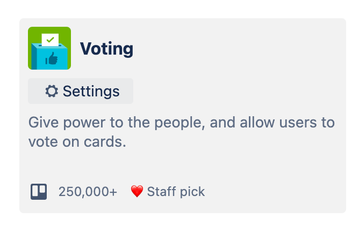This screenshot has width=359, height=226.
Task: Click the 250,000+ boards count
Action: 88,192
